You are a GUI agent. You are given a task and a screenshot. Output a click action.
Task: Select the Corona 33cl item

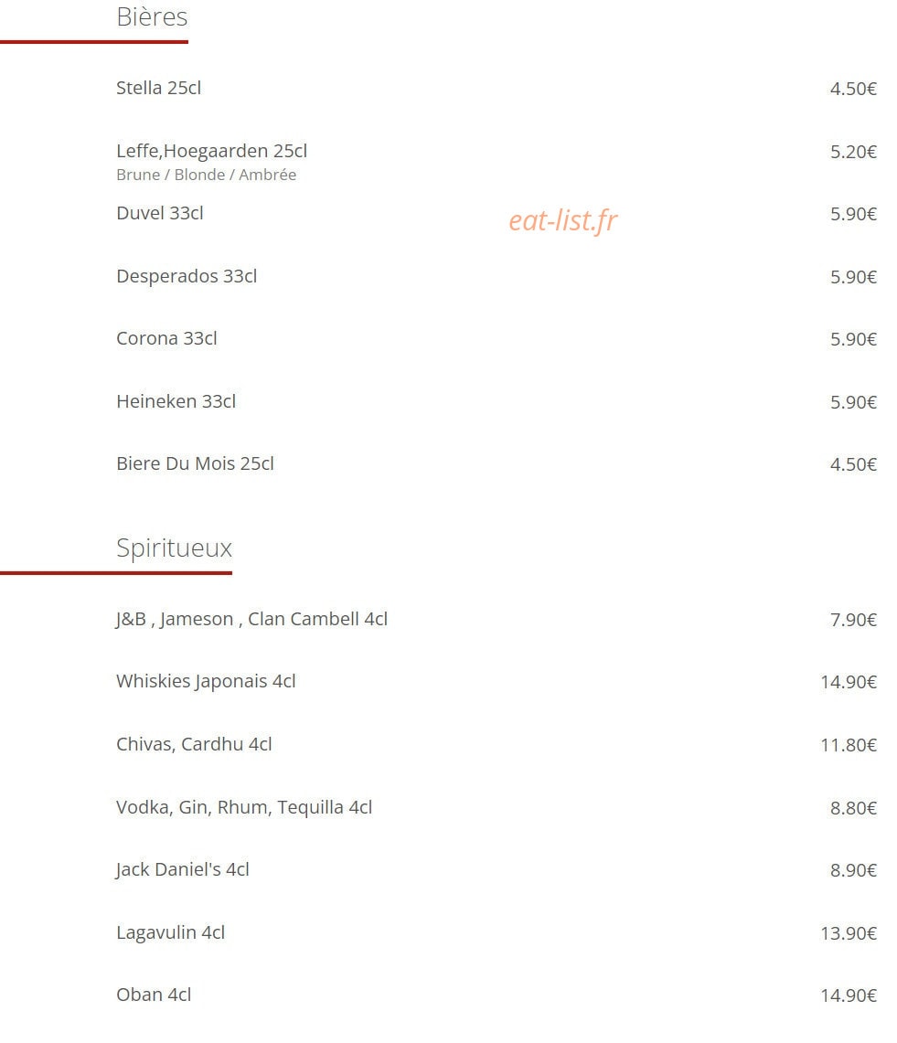[x=166, y=338]
